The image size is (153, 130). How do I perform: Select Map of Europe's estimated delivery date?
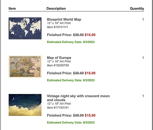71,80
